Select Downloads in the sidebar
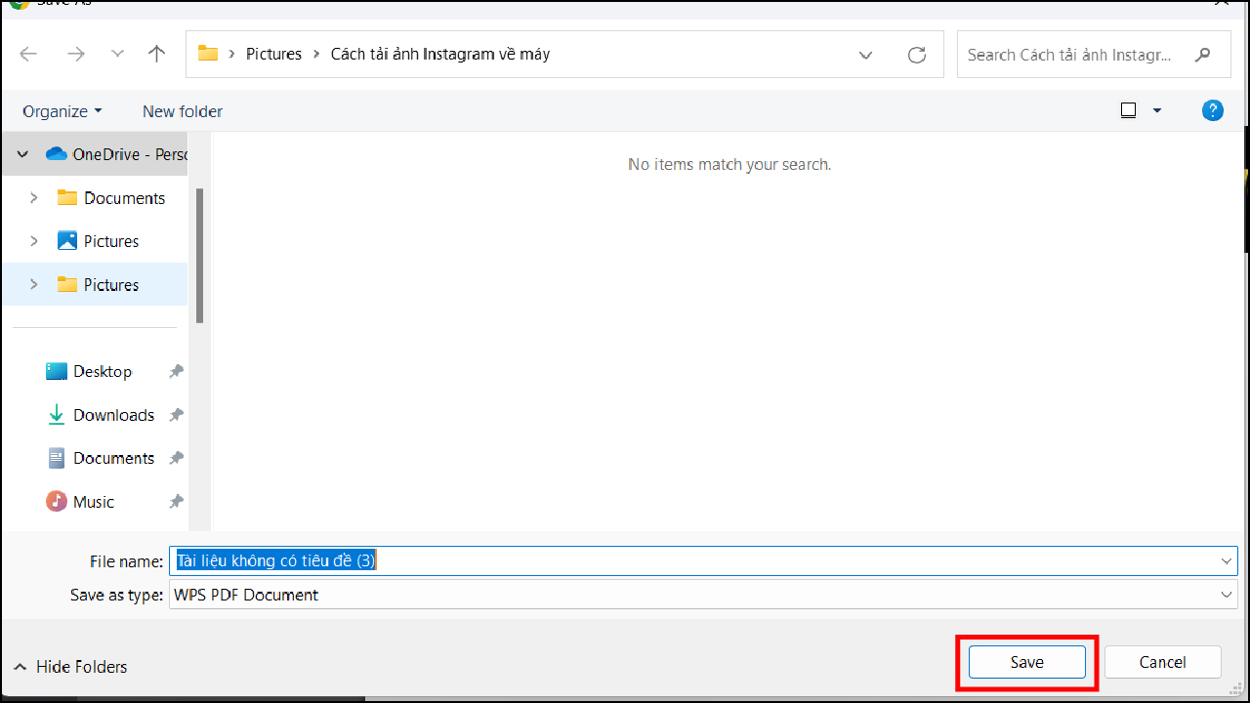This screenshot has height=703, width=1250. pyautogui.click(x=112, y=414)
